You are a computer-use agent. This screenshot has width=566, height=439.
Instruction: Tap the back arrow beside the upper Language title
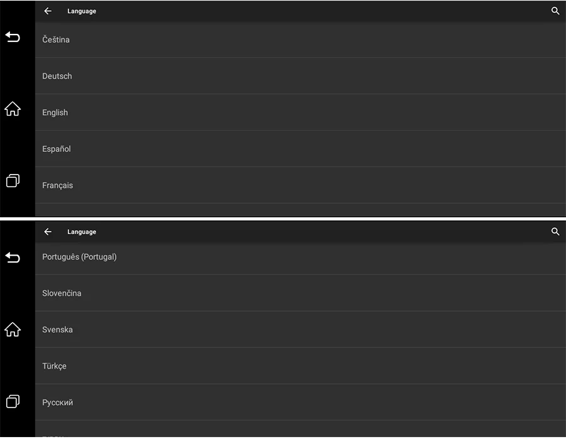point(48,11)
